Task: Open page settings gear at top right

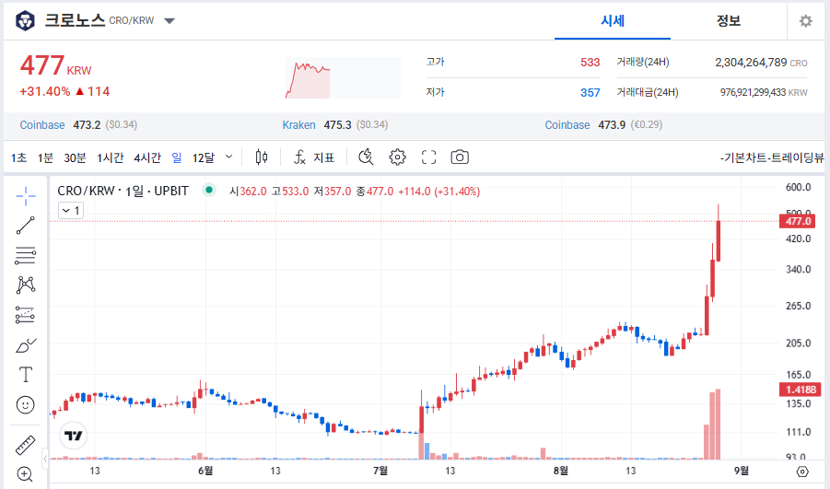Action: click(x=806, y=21)
